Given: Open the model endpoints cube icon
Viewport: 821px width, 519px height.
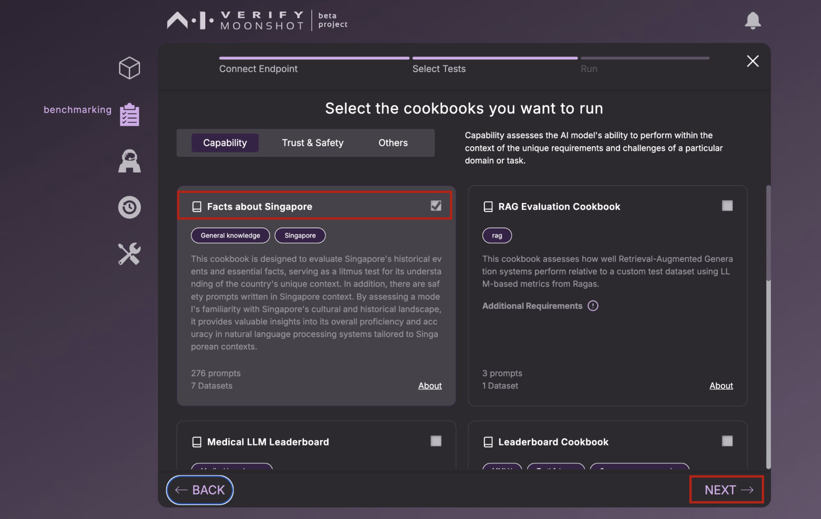Looking at the screenshot, I should click(x=129, y=68).
